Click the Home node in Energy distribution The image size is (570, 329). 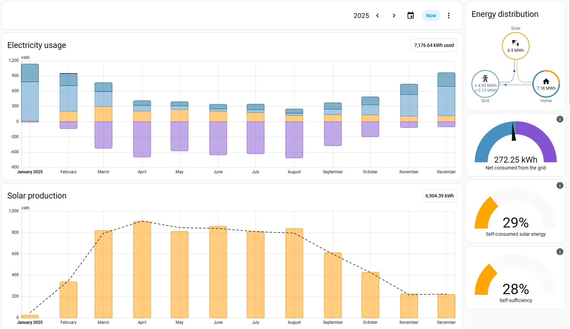click(546, 84)
